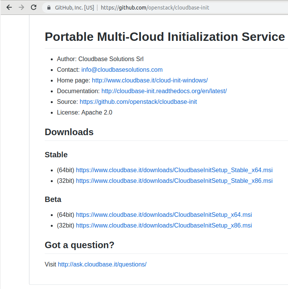Screen dimensions: 288x289
Task: Click the Downloads heading
Action: pyautogui.click(x=69, y=132)
